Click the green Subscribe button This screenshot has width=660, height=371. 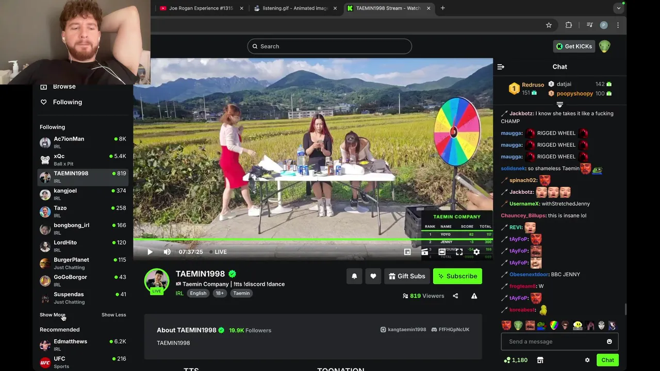click(457, 276)
